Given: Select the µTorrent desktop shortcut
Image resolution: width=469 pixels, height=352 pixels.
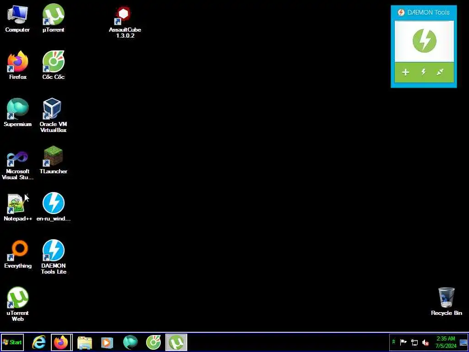Looking at the screenshot, I should (x=53, y=18).
